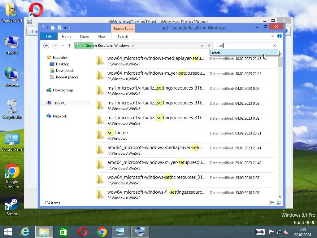The width and height of the screenshot is (317, 238).
Task: Select wow64_microsoft-windows-f..-settings.resourc result
Action: coord(185,195)
